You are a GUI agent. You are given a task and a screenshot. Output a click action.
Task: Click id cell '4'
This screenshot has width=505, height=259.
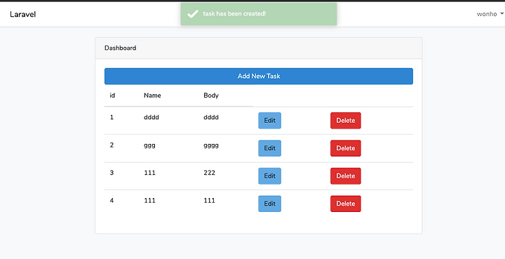pyautogui.click(x=112, y=200)
